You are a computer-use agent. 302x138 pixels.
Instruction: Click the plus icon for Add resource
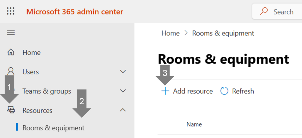[165, 91]
